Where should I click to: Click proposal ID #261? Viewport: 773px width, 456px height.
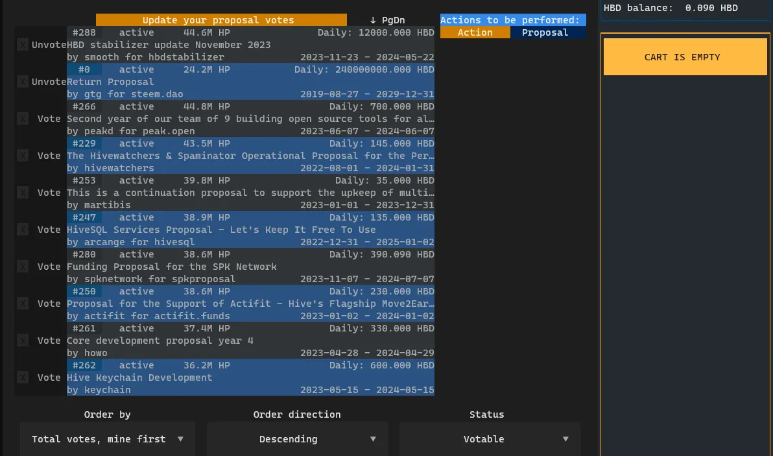click(x=84, y=328)
